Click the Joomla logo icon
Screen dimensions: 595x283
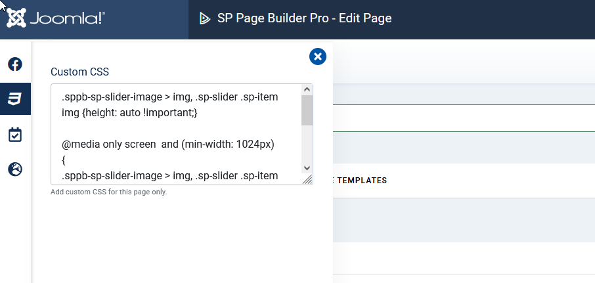pos(17,18)
